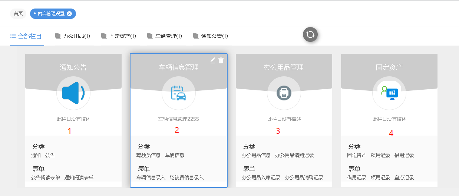Click the round refresh button

click(310, 34)
